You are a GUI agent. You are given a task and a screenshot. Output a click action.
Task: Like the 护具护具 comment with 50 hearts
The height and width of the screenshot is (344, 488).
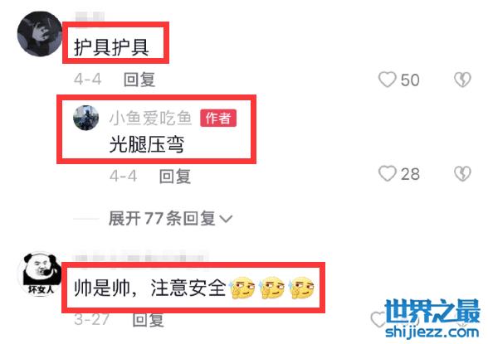387,80
